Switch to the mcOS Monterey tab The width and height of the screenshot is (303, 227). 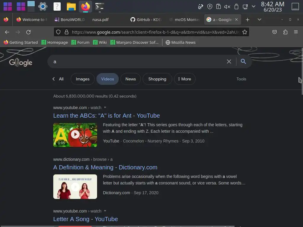(x=184, y=20)
